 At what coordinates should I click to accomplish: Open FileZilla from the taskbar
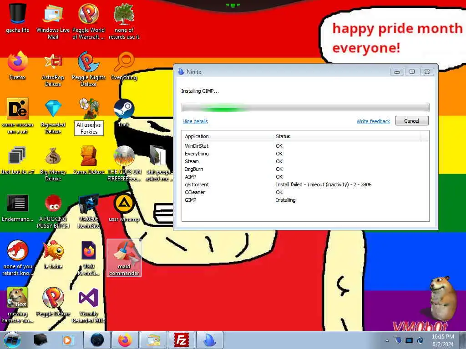[x=181, y=340]
